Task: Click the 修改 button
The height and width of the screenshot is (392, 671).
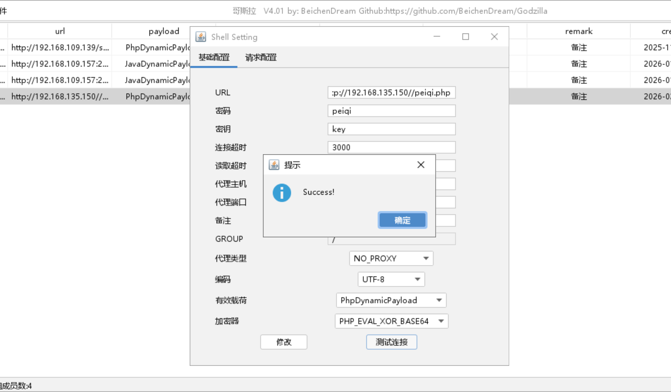Action: pos(284,342)
